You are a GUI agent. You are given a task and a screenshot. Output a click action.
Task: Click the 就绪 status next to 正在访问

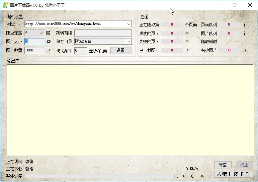coord(29,162)
